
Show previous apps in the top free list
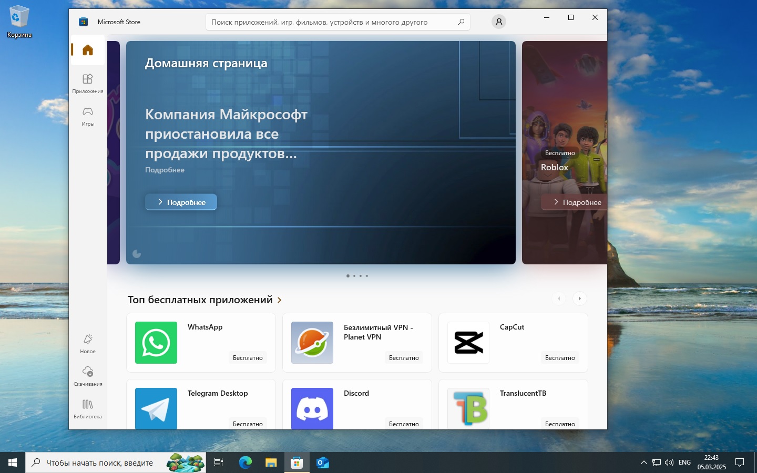tap(559, 299)
